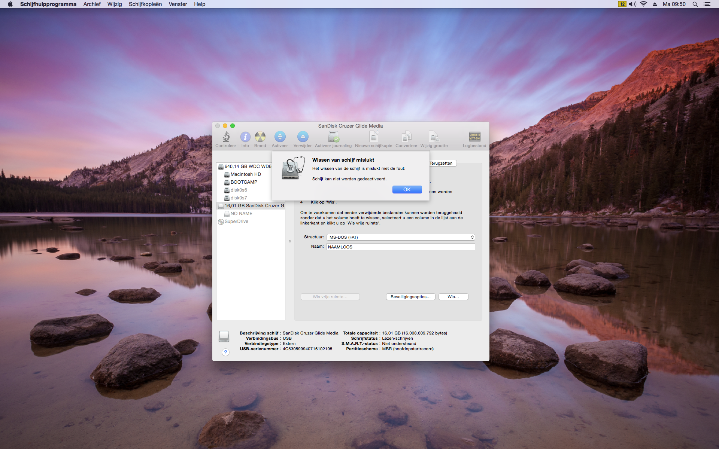Select the disk0s7 partition
This screenshot has width=719, height=449.
(x=239, y=198)
